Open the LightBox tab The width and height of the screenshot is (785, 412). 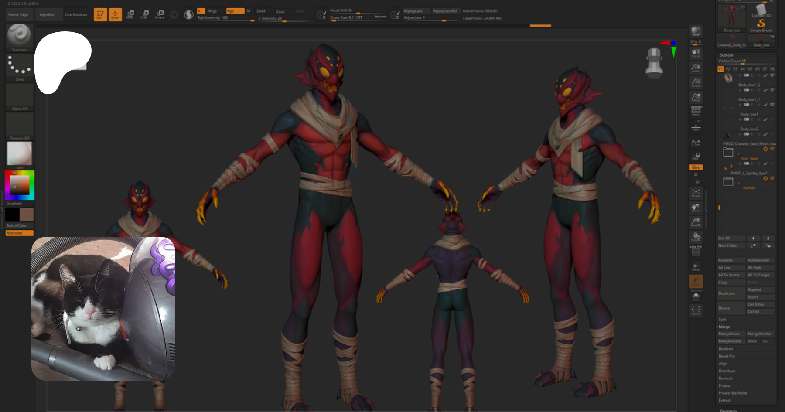point(47,15)
